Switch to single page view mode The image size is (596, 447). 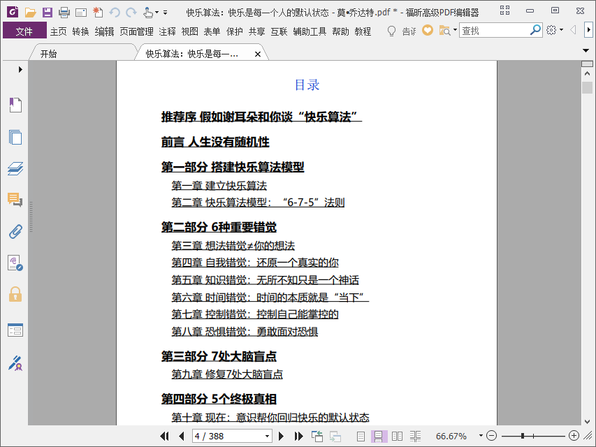(x=361, y=436)
